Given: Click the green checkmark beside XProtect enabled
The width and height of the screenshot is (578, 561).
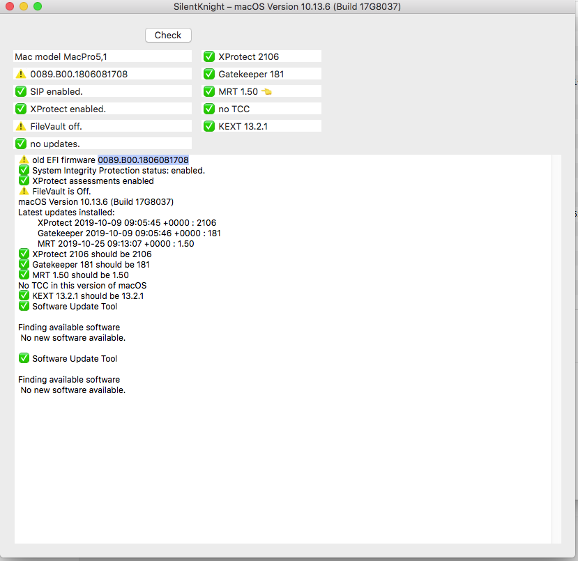Looking at the screenshot, I should tap(21, 109).
